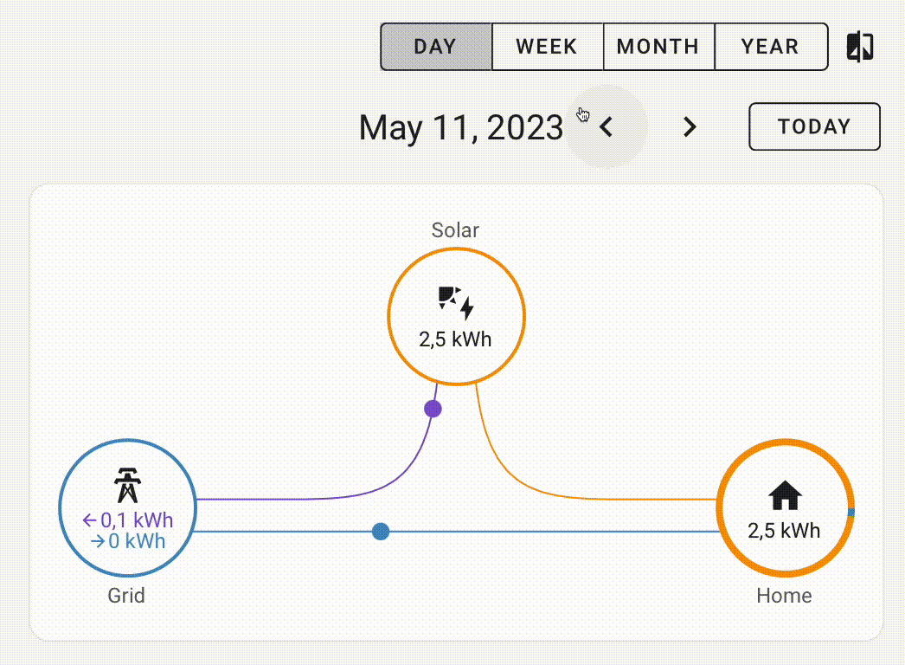905x665 pixels.
Task: Click the blue dot moving along the grid line
Action: click(380, 532)
